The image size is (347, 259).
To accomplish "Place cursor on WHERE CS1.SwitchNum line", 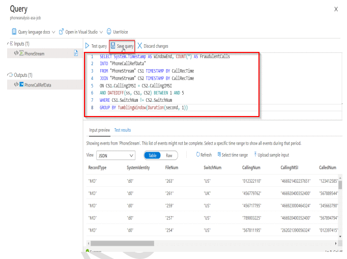I will [136, 100].
